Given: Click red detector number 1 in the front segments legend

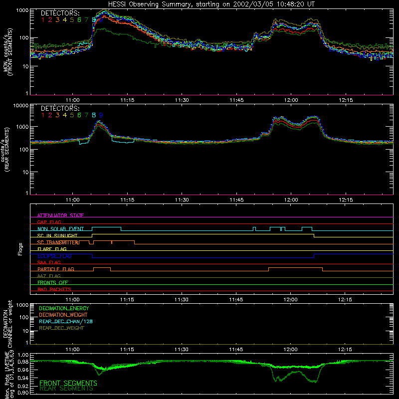Looking at the screenshot, I should point(43,20).
